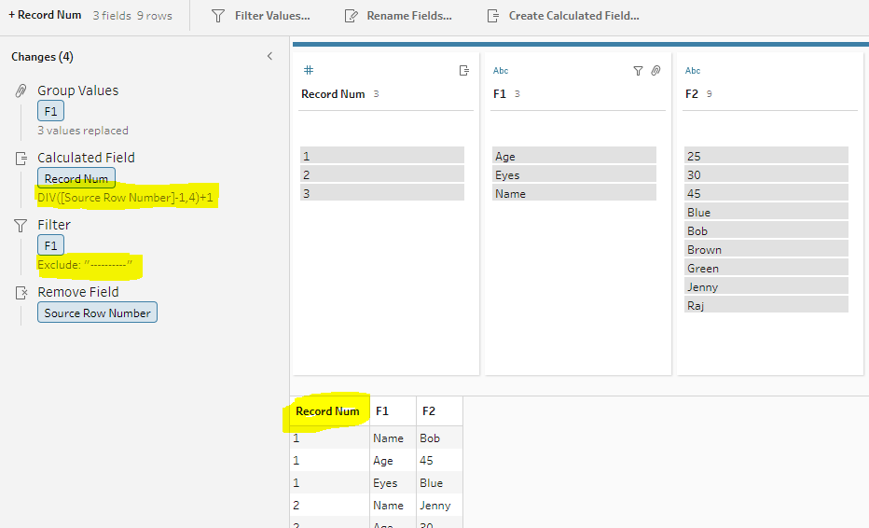Open the Abc data type menu for F1
869x528 pixels.
tap(501, 71)
